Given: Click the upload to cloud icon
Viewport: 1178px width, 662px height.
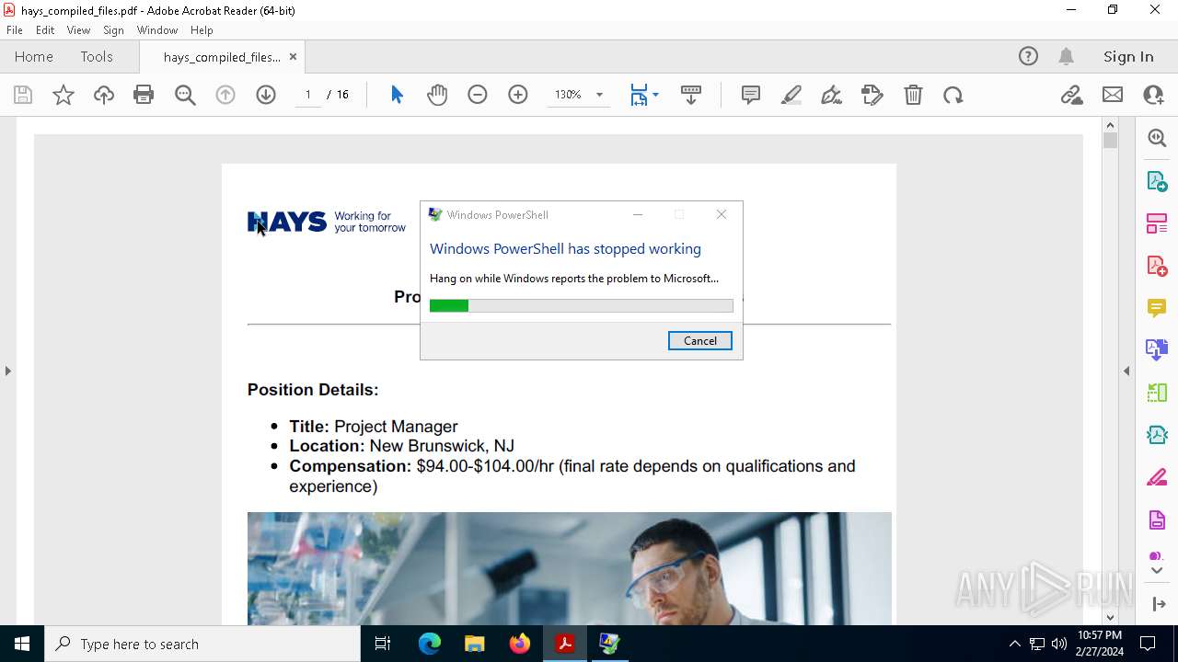Looking at the screenshot, I should click(x=104, y=95).
